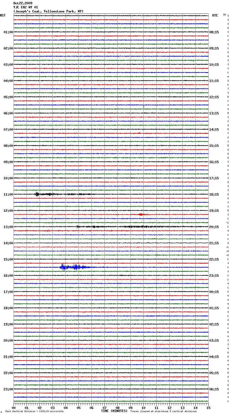Screen dimensions: 230x415
Task: Click the 15 minute axis tick label
Action: 208,408
